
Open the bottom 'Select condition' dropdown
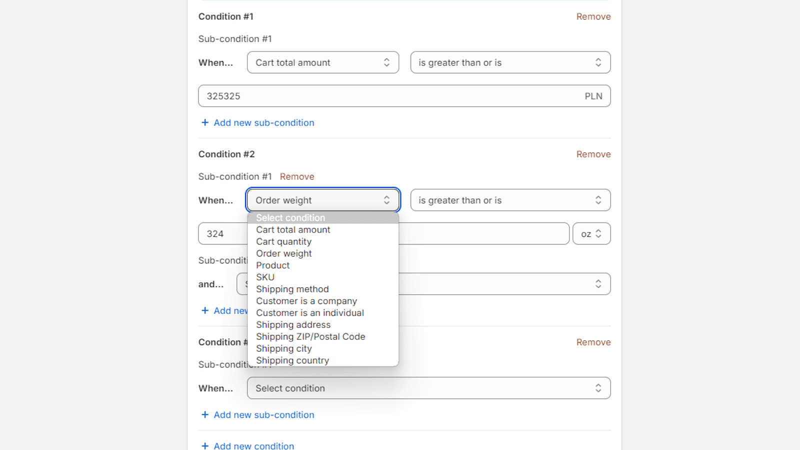coord(428,388)
